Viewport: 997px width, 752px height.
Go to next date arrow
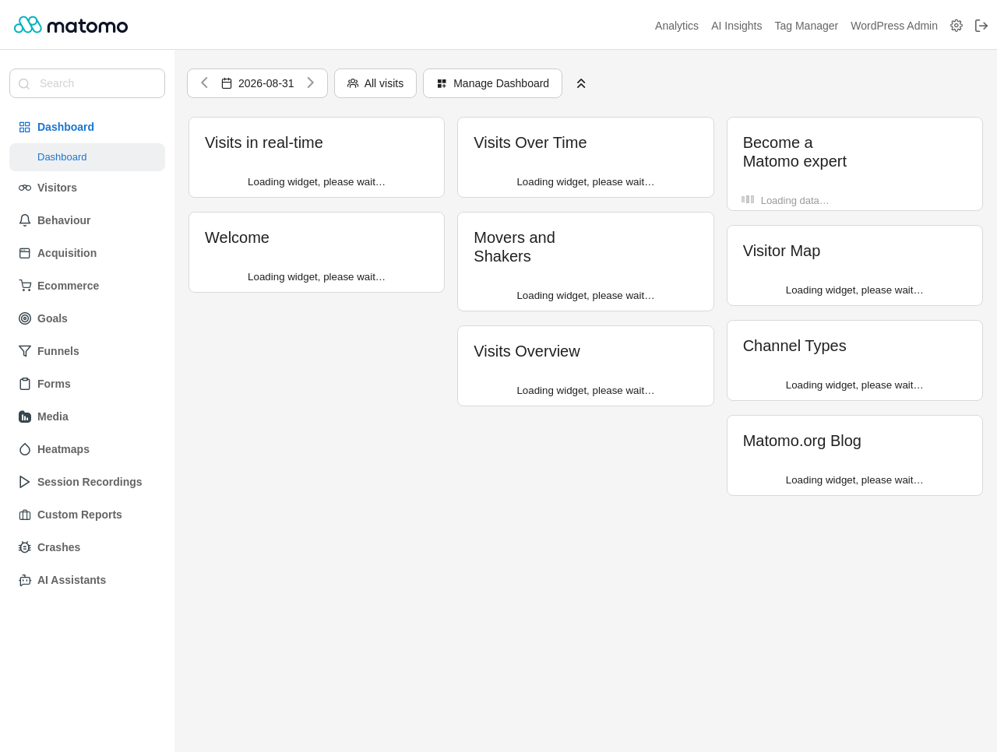(310, 83)
